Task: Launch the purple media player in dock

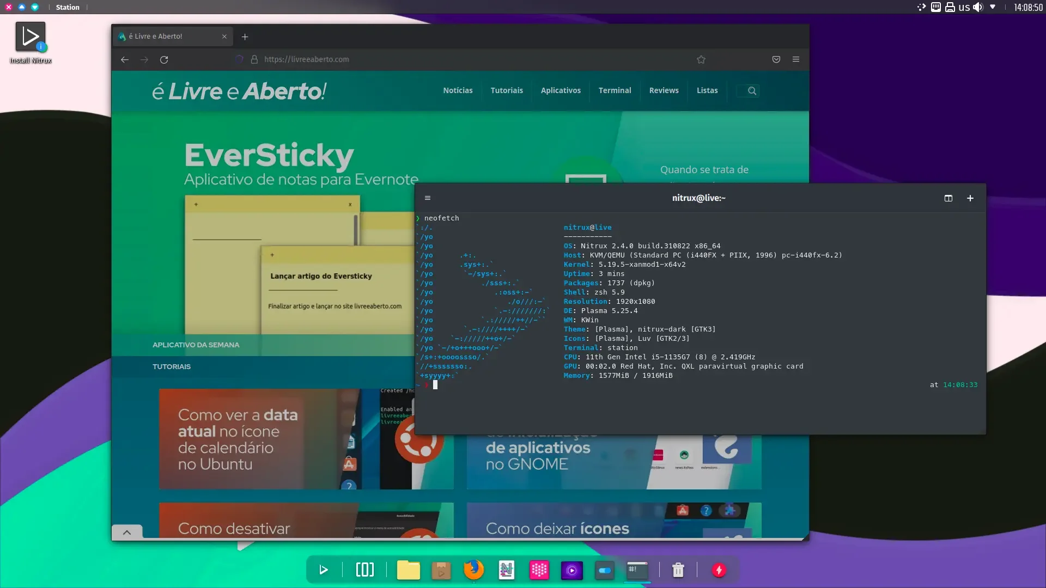Action: [572, 570]
